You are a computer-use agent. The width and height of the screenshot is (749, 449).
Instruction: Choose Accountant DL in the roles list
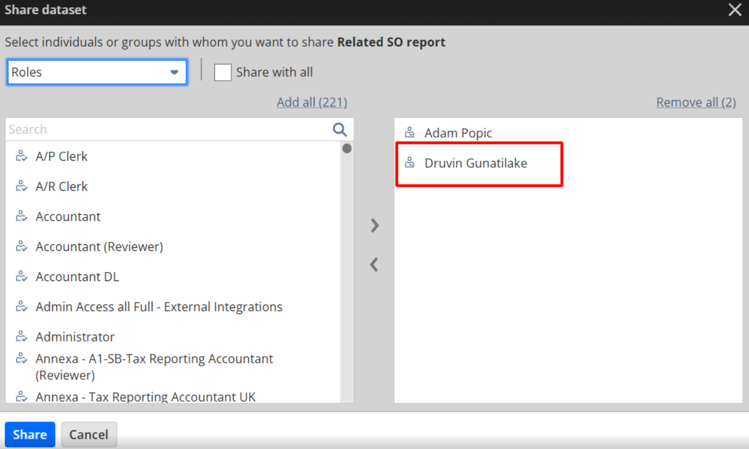(x=77, y=277)
